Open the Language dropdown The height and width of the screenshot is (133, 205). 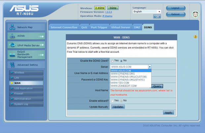point(147,12)
